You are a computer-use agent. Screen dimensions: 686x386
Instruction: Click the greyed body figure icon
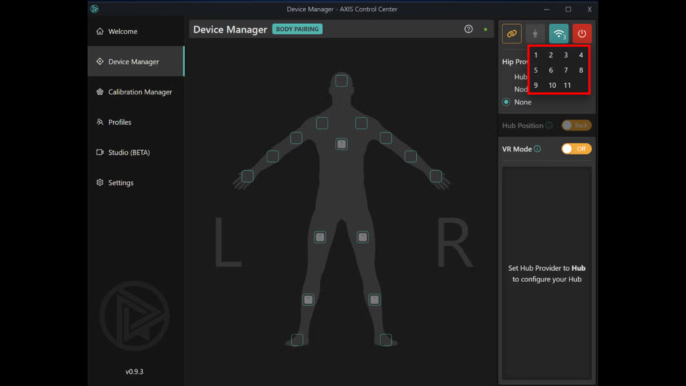click(535, 34)
